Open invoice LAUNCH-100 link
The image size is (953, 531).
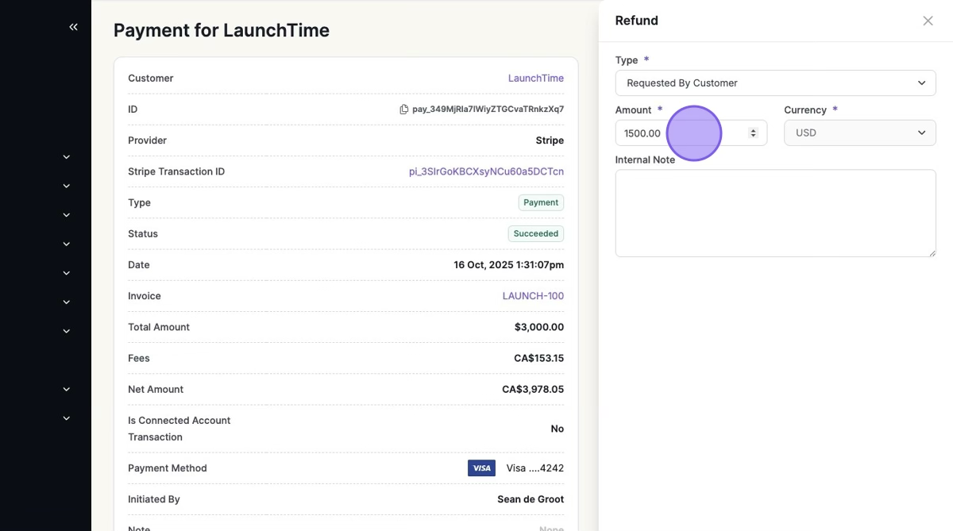point(533,296)
